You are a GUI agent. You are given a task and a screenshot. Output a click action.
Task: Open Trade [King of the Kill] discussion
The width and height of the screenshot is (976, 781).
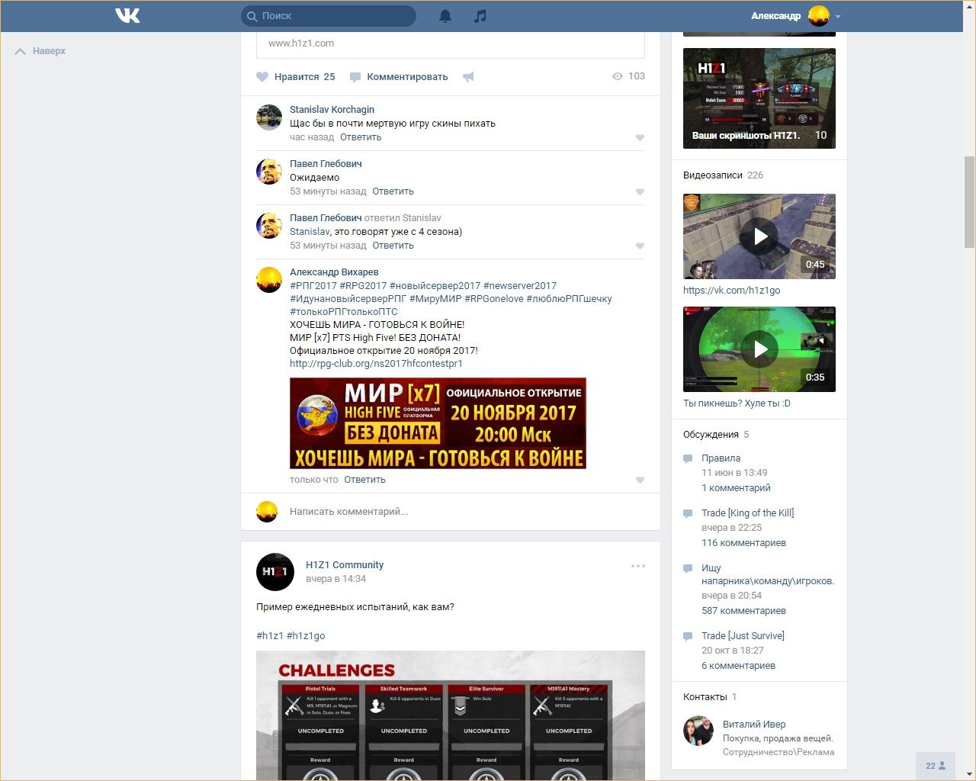point(748,513)
